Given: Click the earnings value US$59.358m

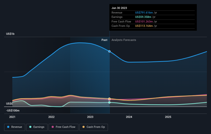Looking at the screenshot, I should [143, 17].
